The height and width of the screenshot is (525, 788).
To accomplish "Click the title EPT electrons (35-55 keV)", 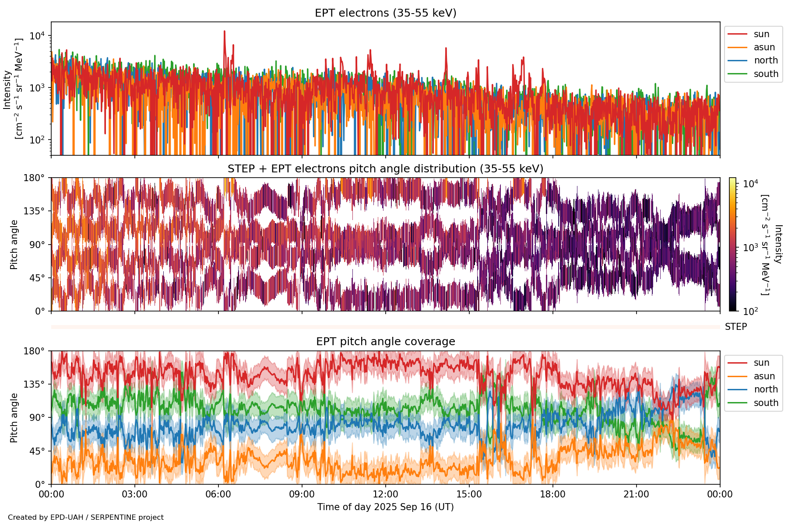I will click(385, 13).
